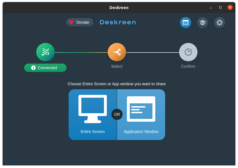Viewport: 238px width, 168px height.
Task: Click the prompt text about choosing screen
Action: tap(116, 84)
